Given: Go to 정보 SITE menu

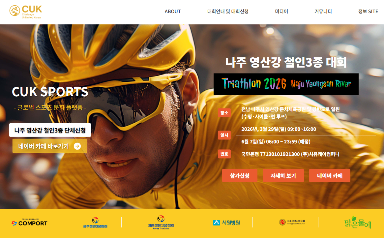Looking at the screenshot, I should tap(368, 12).
